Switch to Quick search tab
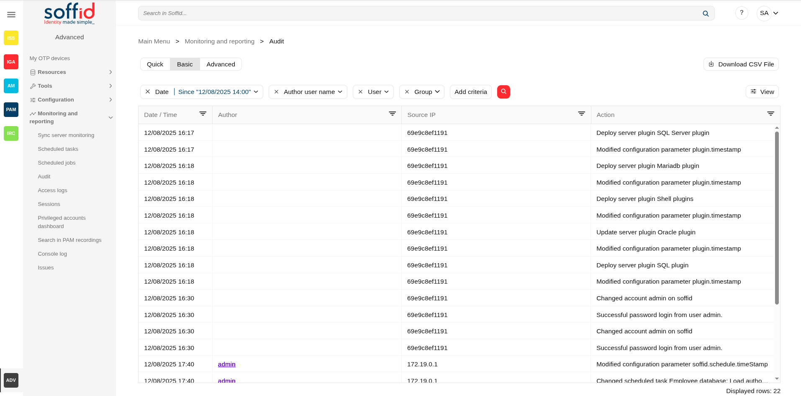 click(155, 64)
